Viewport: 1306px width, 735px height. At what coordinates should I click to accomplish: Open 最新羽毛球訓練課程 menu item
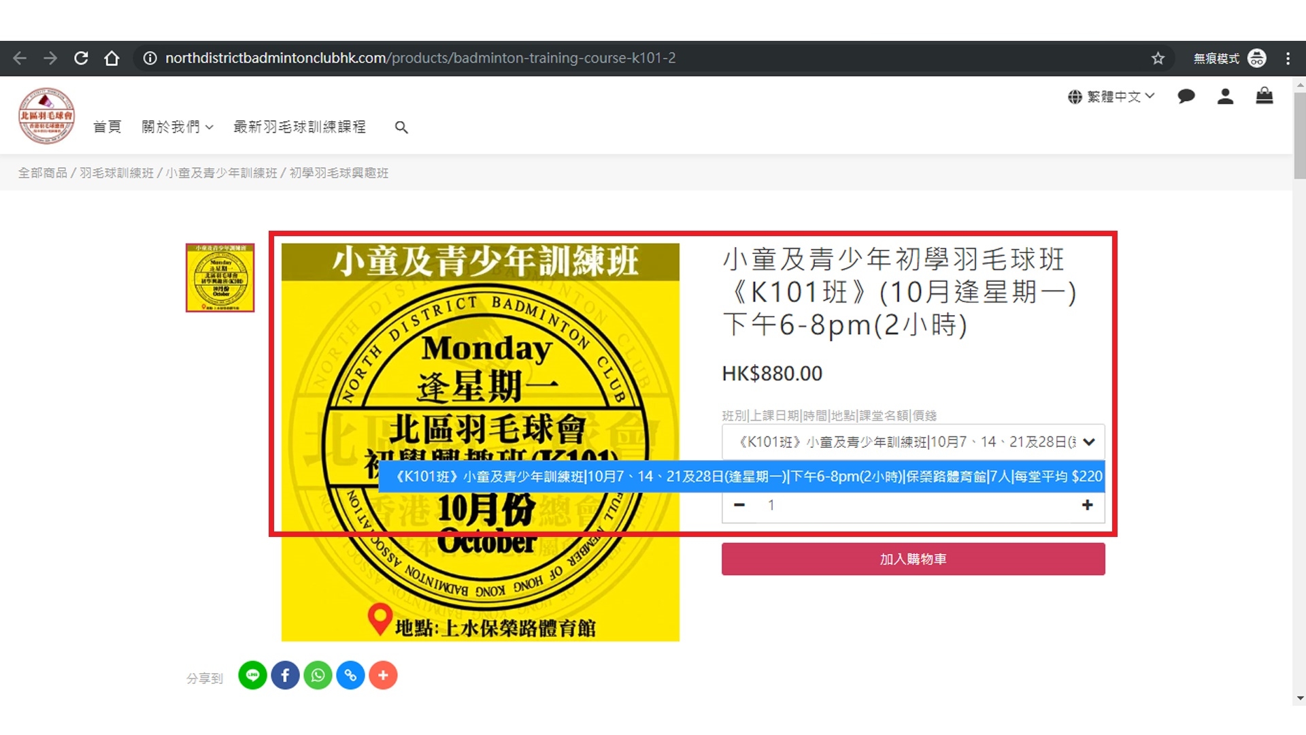(x=299, y=127)
